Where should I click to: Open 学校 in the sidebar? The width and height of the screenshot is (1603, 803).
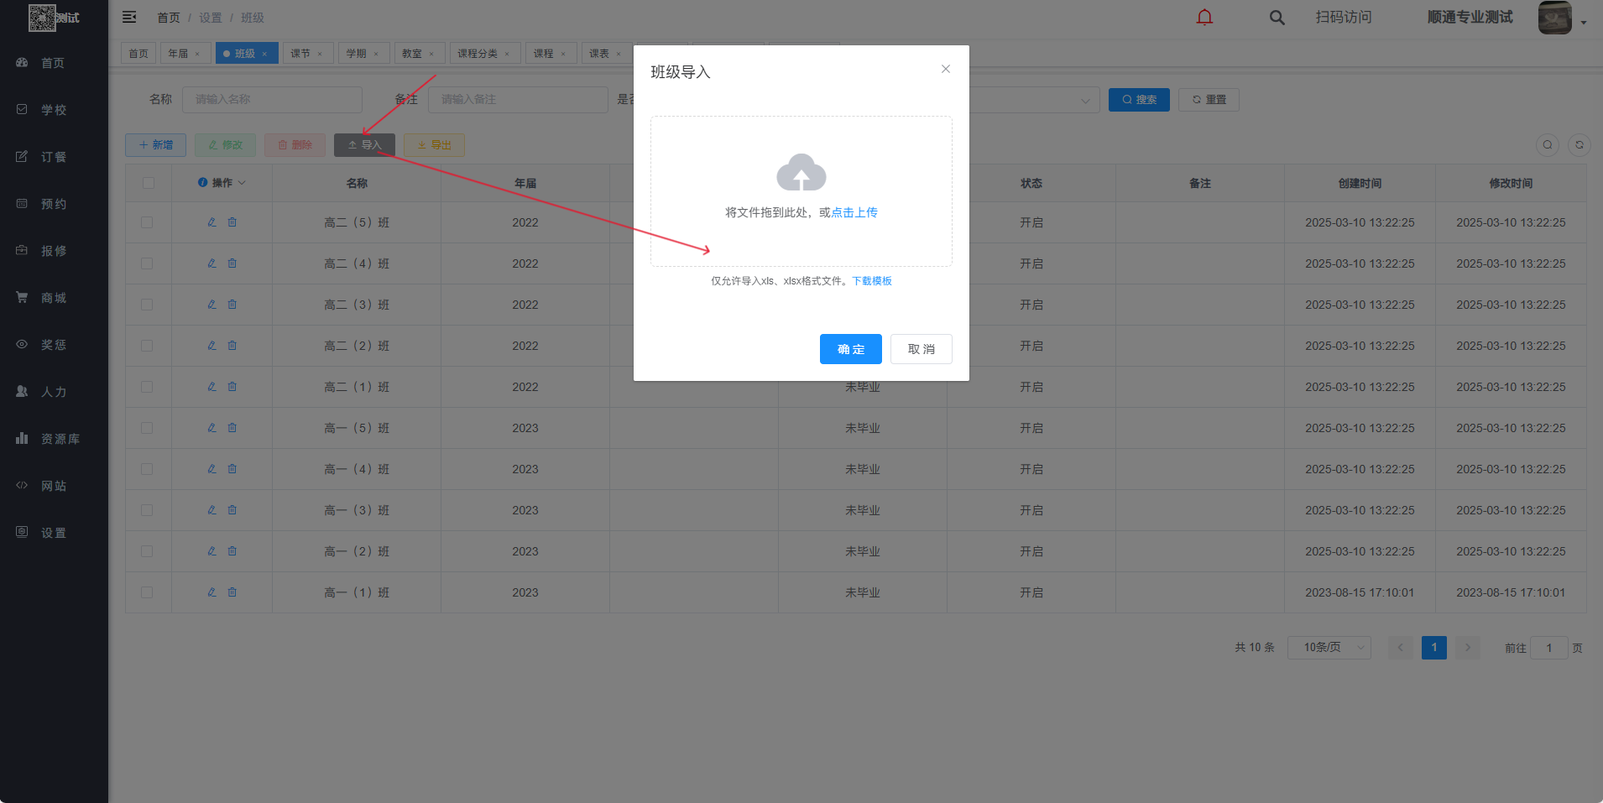click(54, 110)
